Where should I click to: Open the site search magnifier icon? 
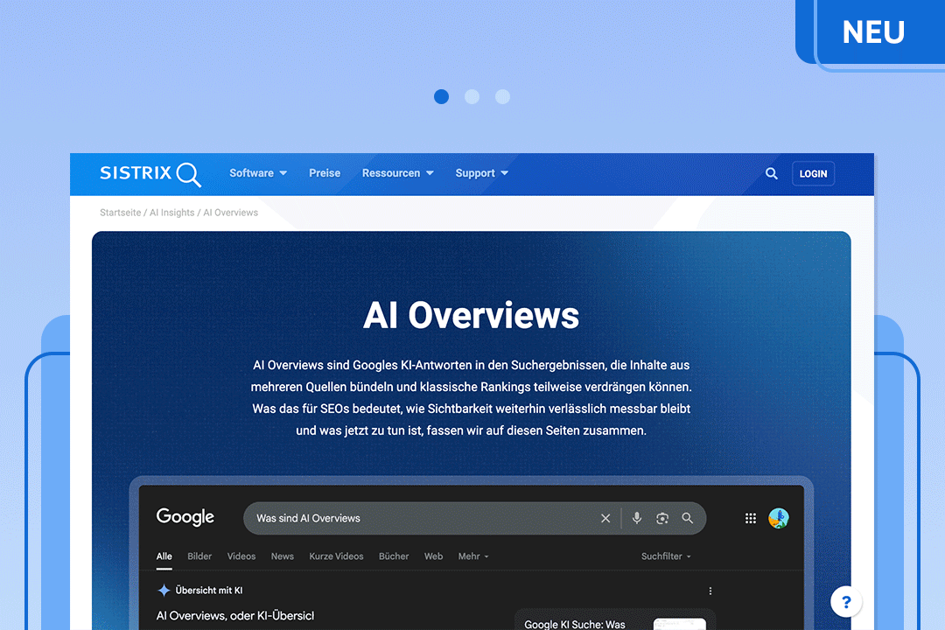pyautogui.click(x=771, y=173)
